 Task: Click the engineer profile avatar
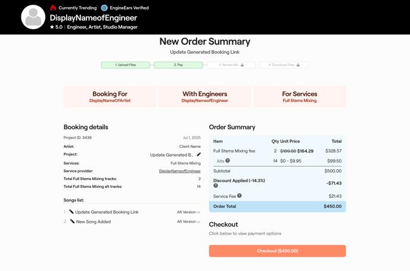pyautogui.click(x=33, y=17)
